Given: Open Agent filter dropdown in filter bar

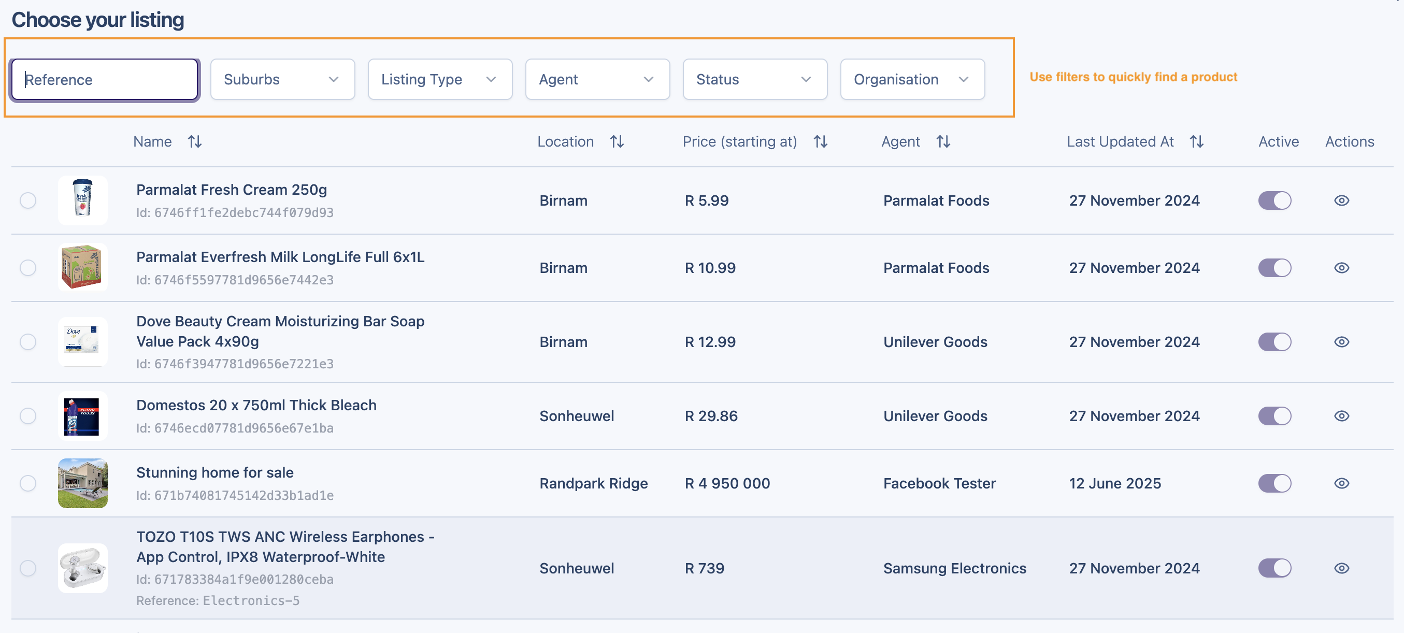Looking at the screenshot, I should pyautogui.click(x=597, y=80).
